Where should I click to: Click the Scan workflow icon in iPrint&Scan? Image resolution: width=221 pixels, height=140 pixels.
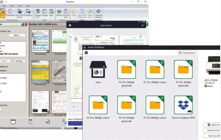point(98,70)
